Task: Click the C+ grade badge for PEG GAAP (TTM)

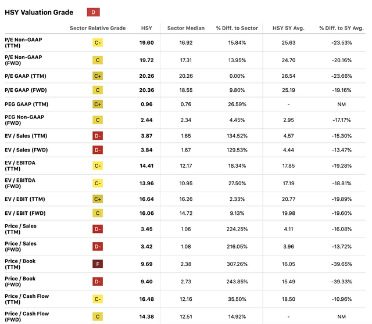Action: (x=98, y=104)
